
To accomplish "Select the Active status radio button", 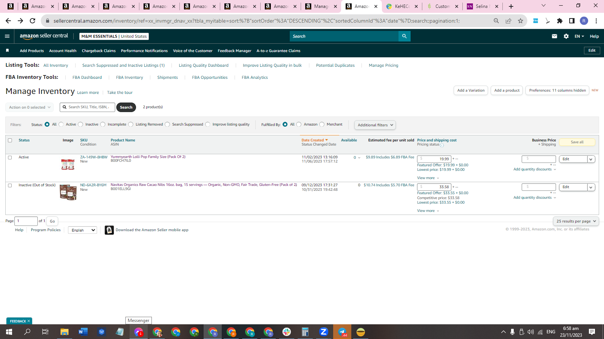I will (x=61, y=124).
